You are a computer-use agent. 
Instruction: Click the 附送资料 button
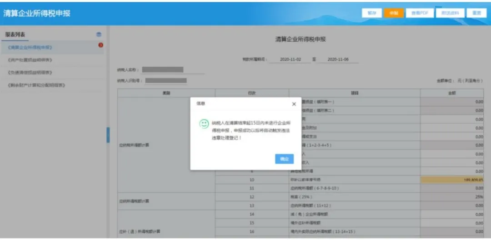(450, 13)
